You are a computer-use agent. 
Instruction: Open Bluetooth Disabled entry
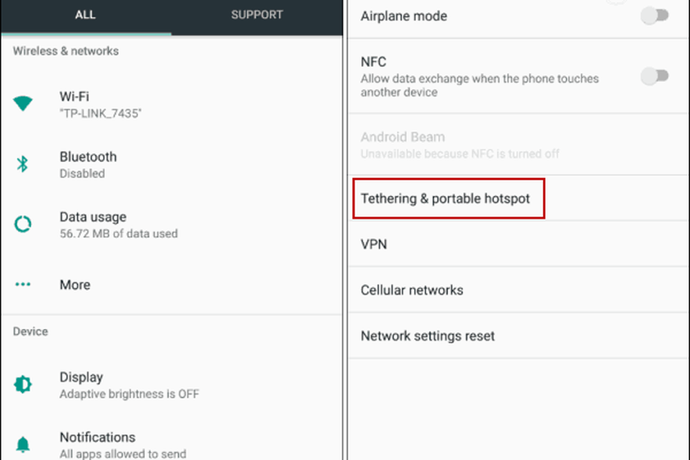click(x=88, y=164)
